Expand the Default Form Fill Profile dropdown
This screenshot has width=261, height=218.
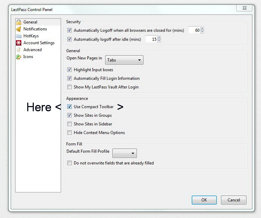point(125,153)
